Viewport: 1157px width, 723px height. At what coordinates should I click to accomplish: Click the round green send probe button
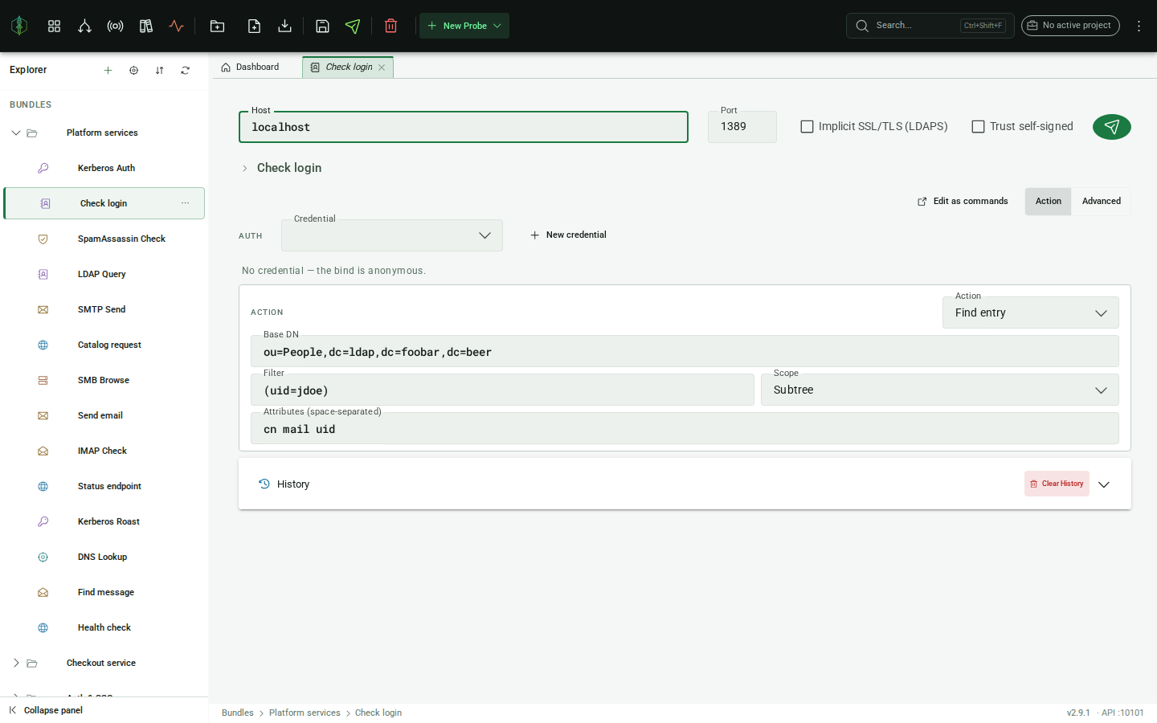click(1112, 127)
